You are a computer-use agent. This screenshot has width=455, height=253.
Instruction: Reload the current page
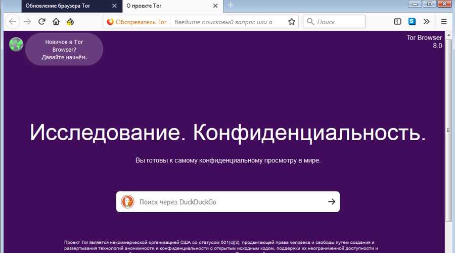(42, 22)
